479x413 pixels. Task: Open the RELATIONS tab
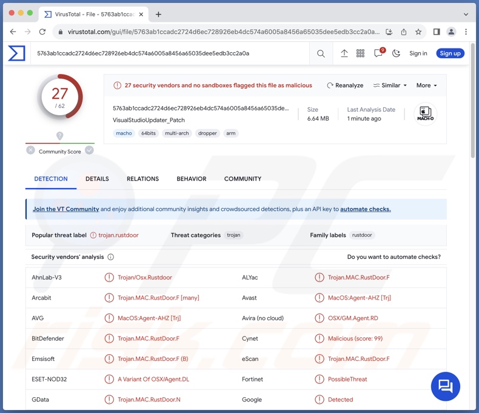142,179
